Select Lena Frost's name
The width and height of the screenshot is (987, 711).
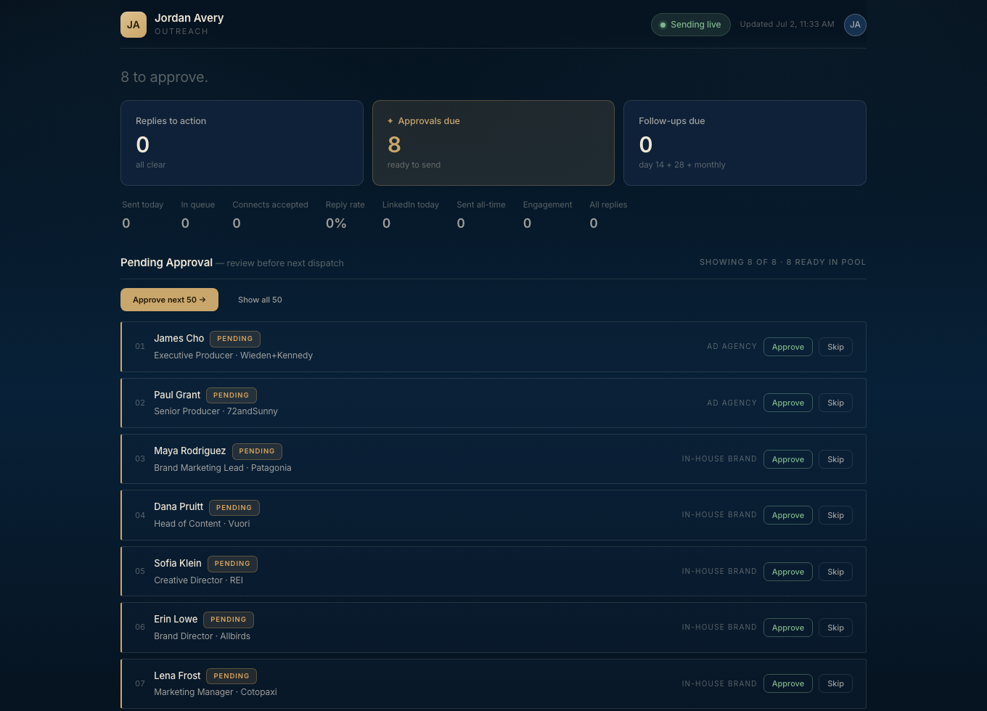177,675
